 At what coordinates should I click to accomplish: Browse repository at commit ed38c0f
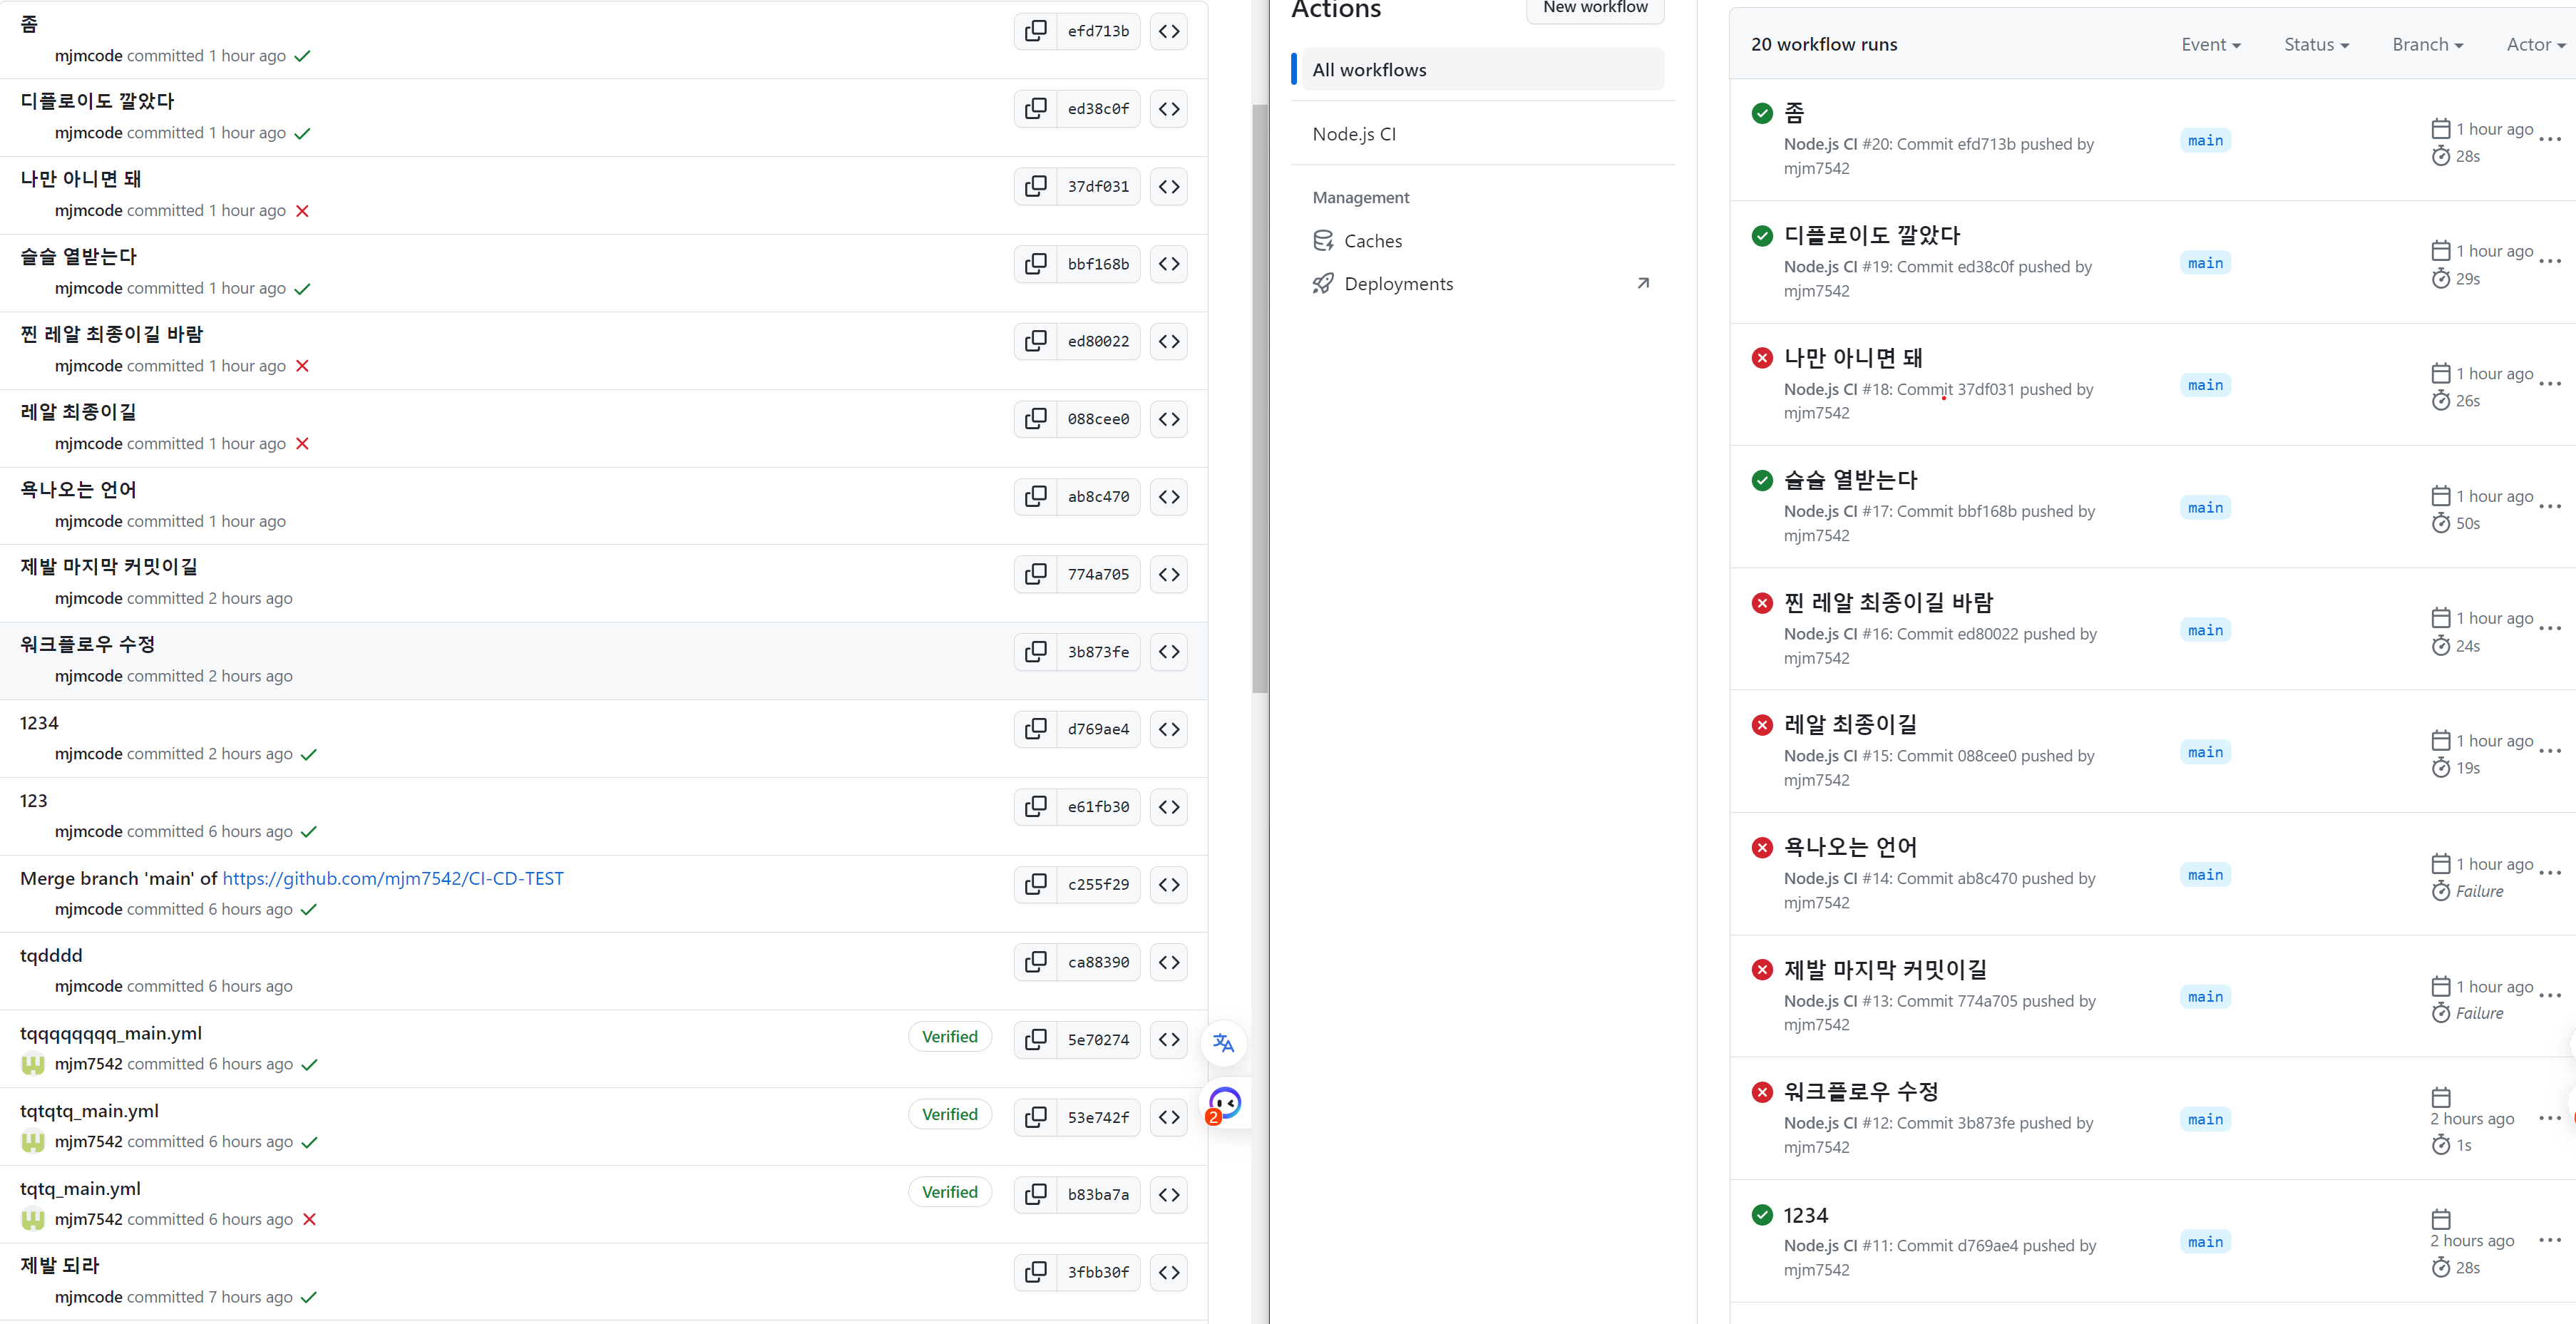[1168, 109]
